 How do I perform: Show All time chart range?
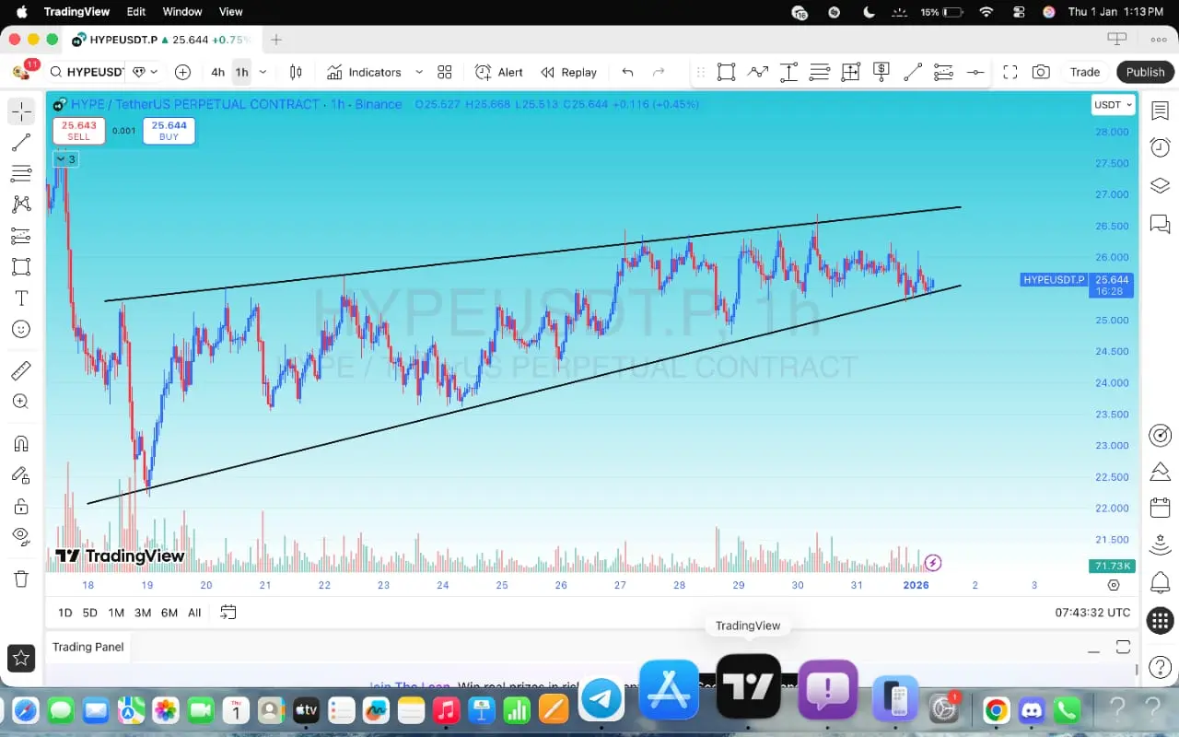pyautogui.click(x=194, y=613)
